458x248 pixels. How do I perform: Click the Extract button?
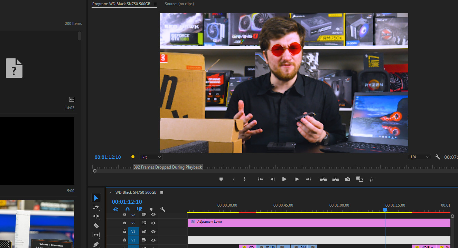coord(335,179)
